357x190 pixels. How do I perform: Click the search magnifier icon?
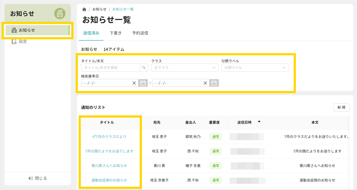tap(144, 68)
